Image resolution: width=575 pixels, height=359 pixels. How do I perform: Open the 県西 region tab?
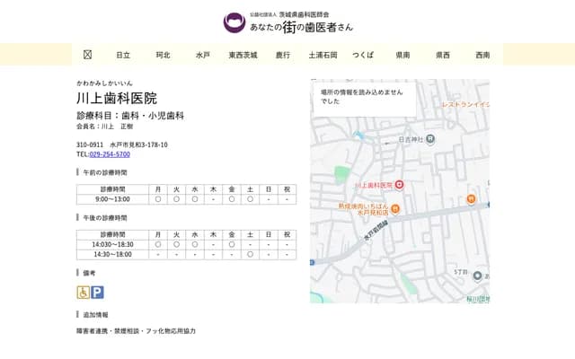coord(443,55)
